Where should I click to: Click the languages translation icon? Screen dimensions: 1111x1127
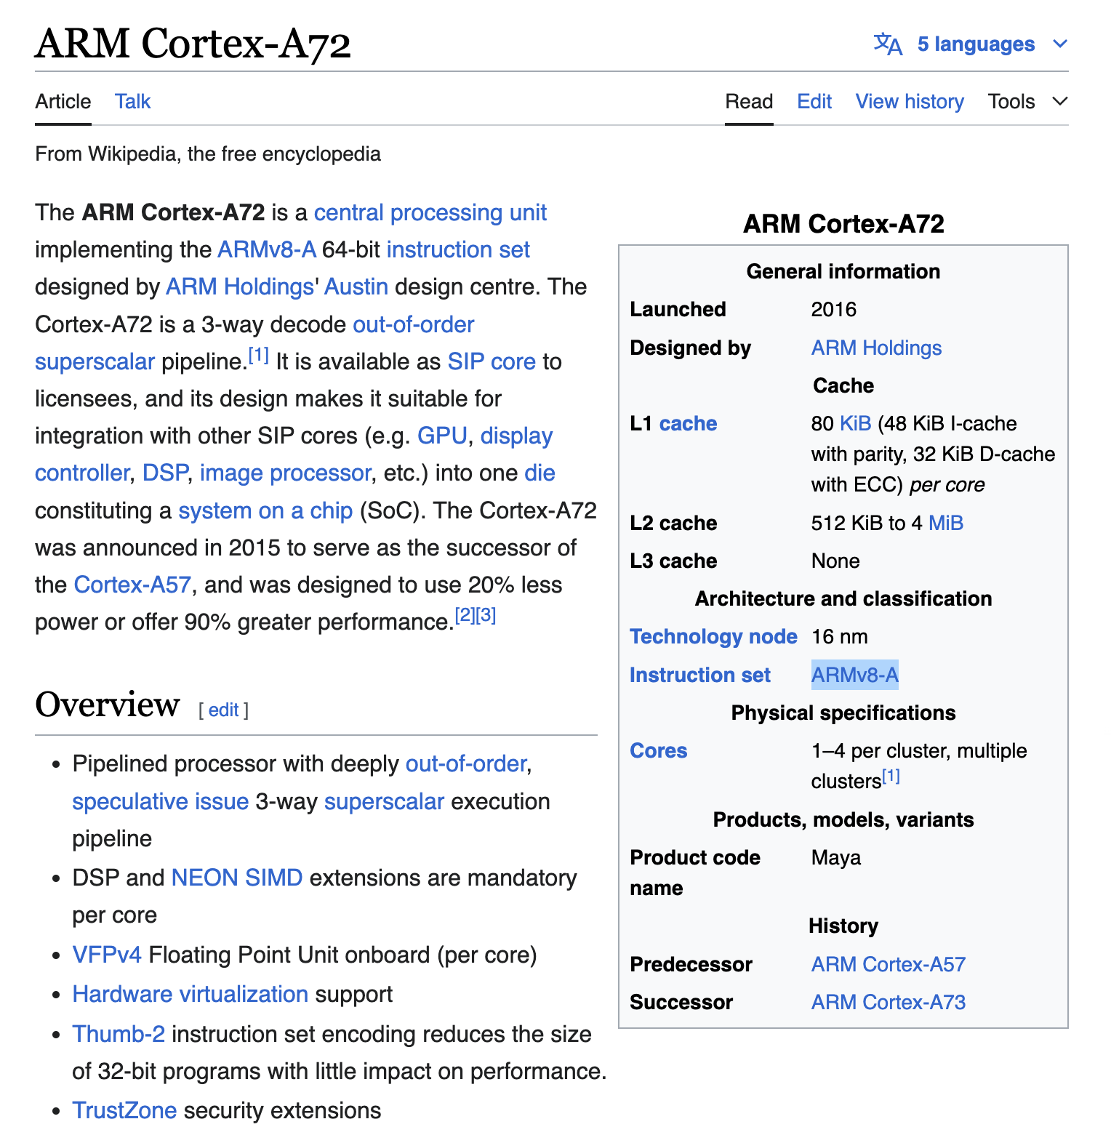(x=887, y=44)
